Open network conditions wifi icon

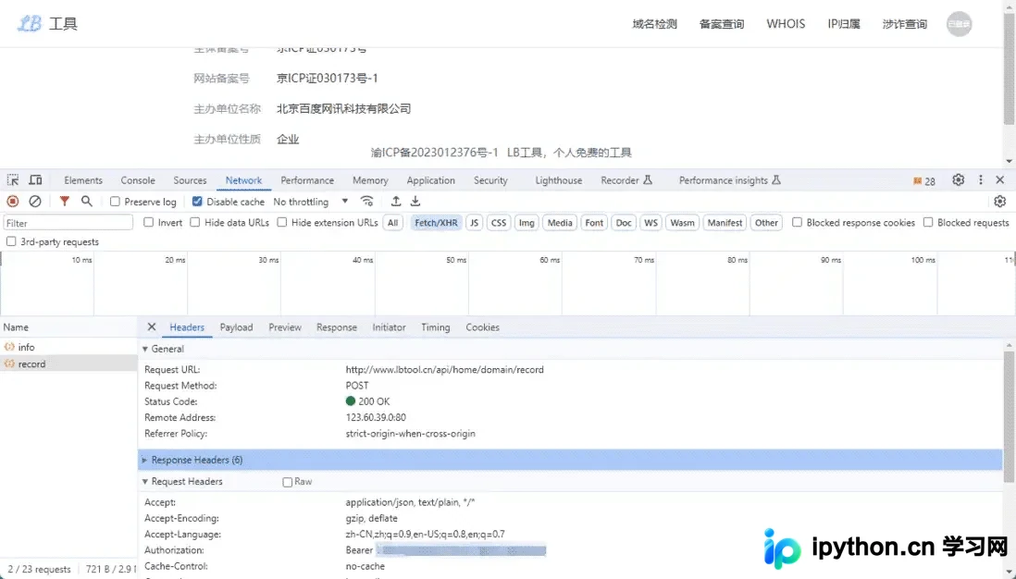coord(366,202)
